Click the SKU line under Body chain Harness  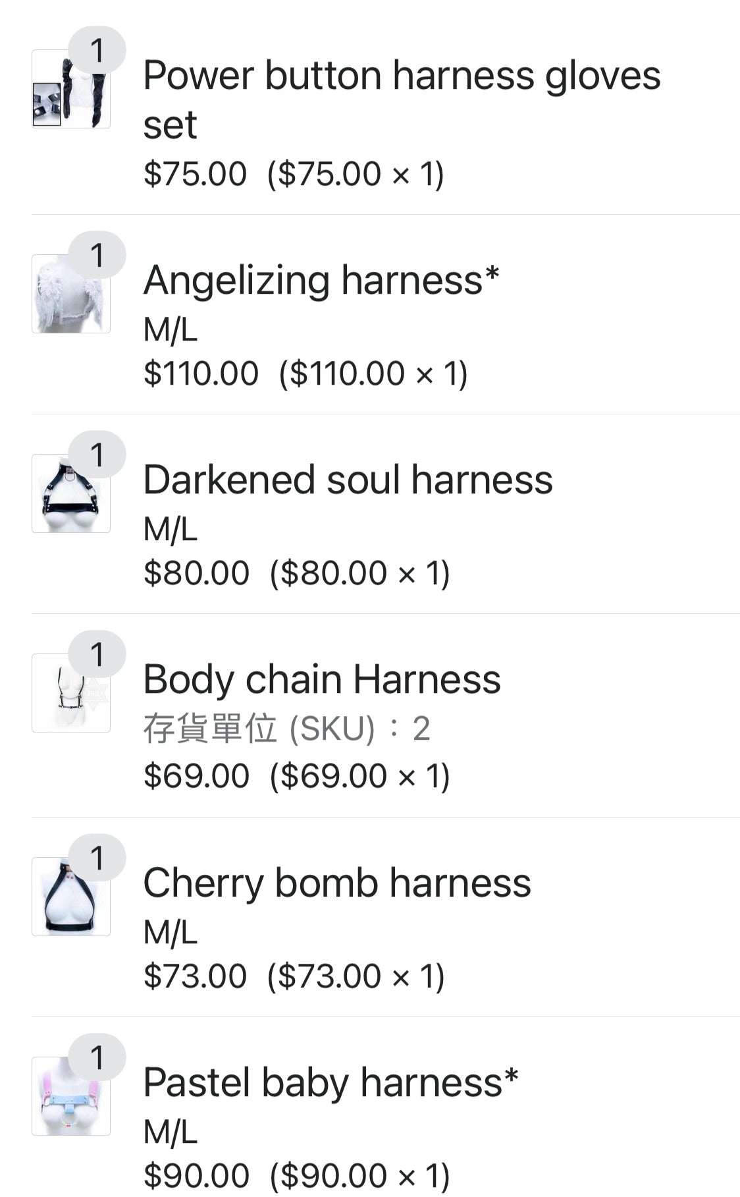tap(286, 729)
